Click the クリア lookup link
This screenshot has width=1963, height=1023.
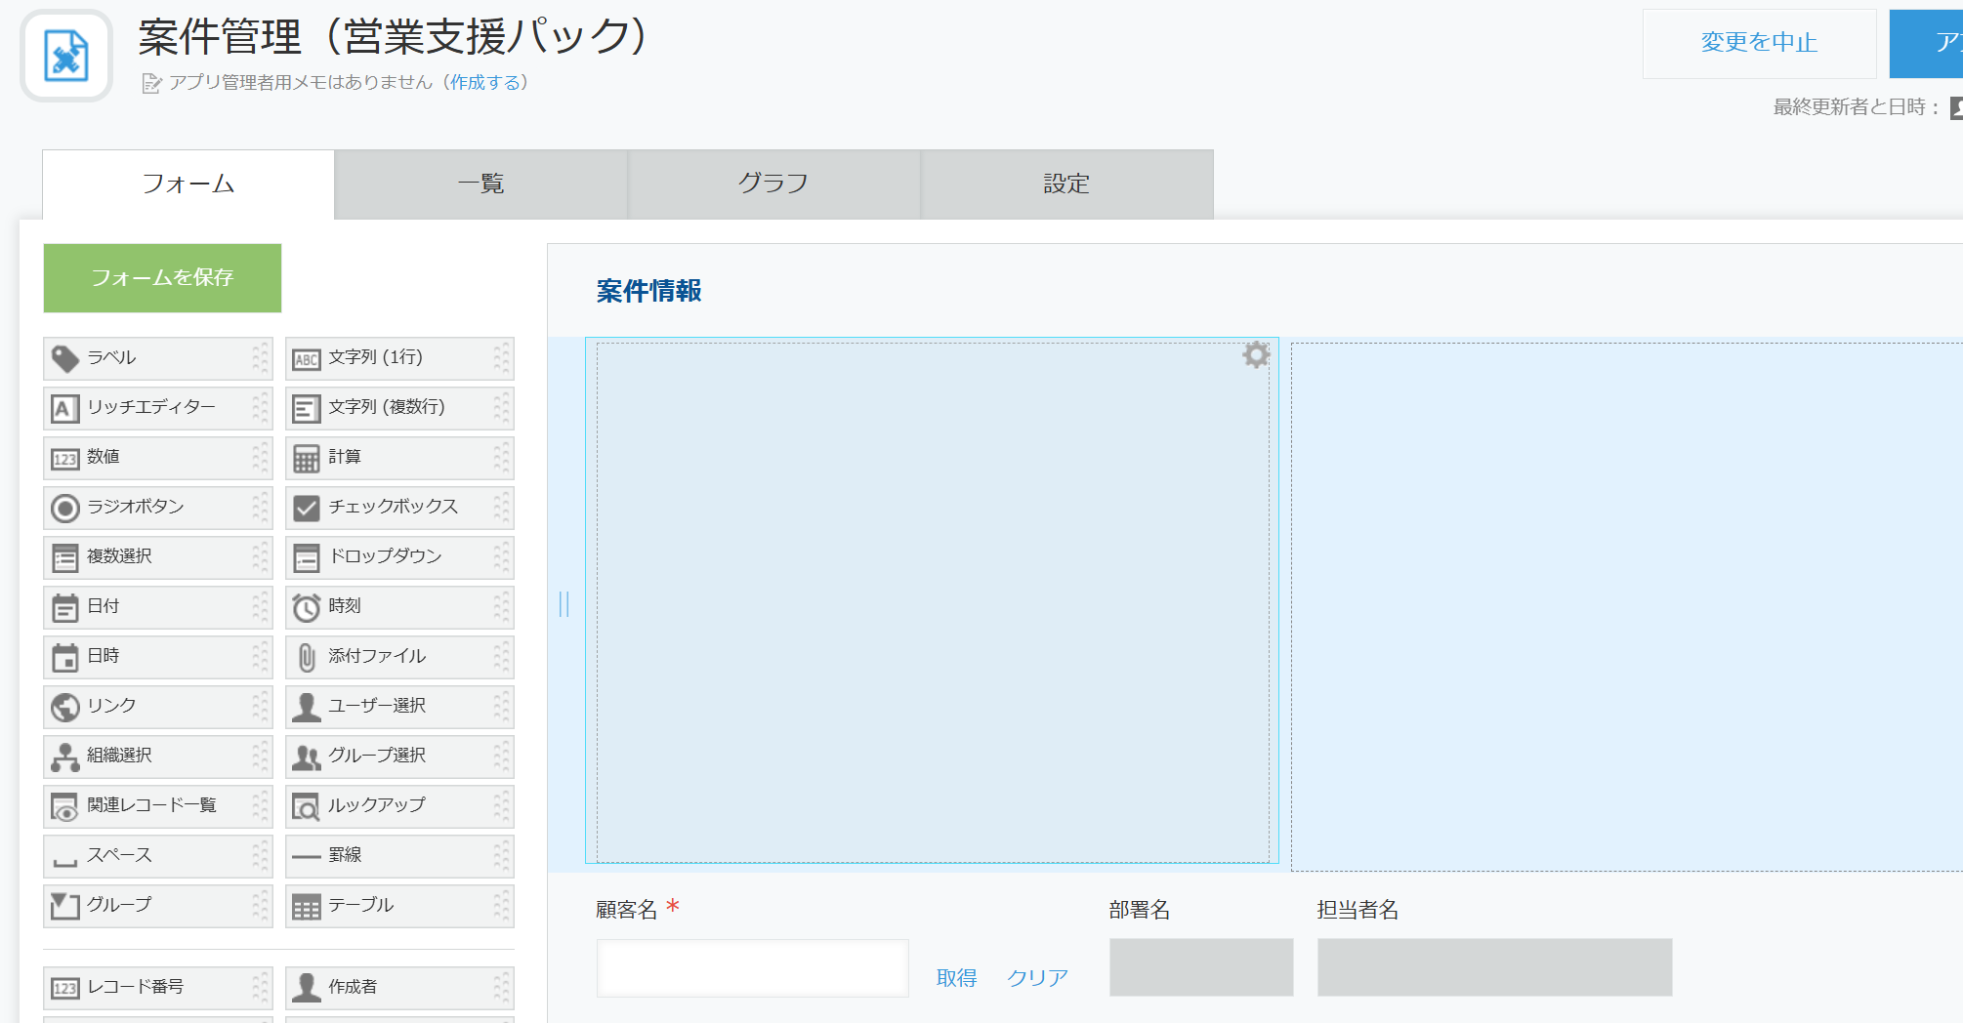click(x=1037, y=977)
